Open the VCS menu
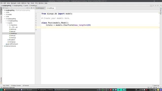The image size is (162, 91). tap(36, 3)
